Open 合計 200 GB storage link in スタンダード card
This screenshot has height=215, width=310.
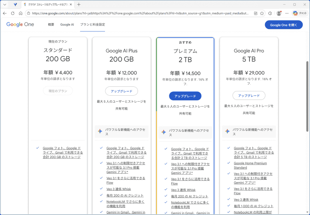[x=63, y=152]
